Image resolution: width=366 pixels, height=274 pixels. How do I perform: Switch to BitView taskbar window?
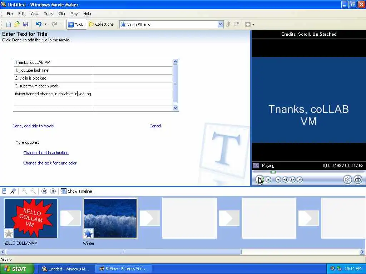pyautogui.click(x=124, y=269)
